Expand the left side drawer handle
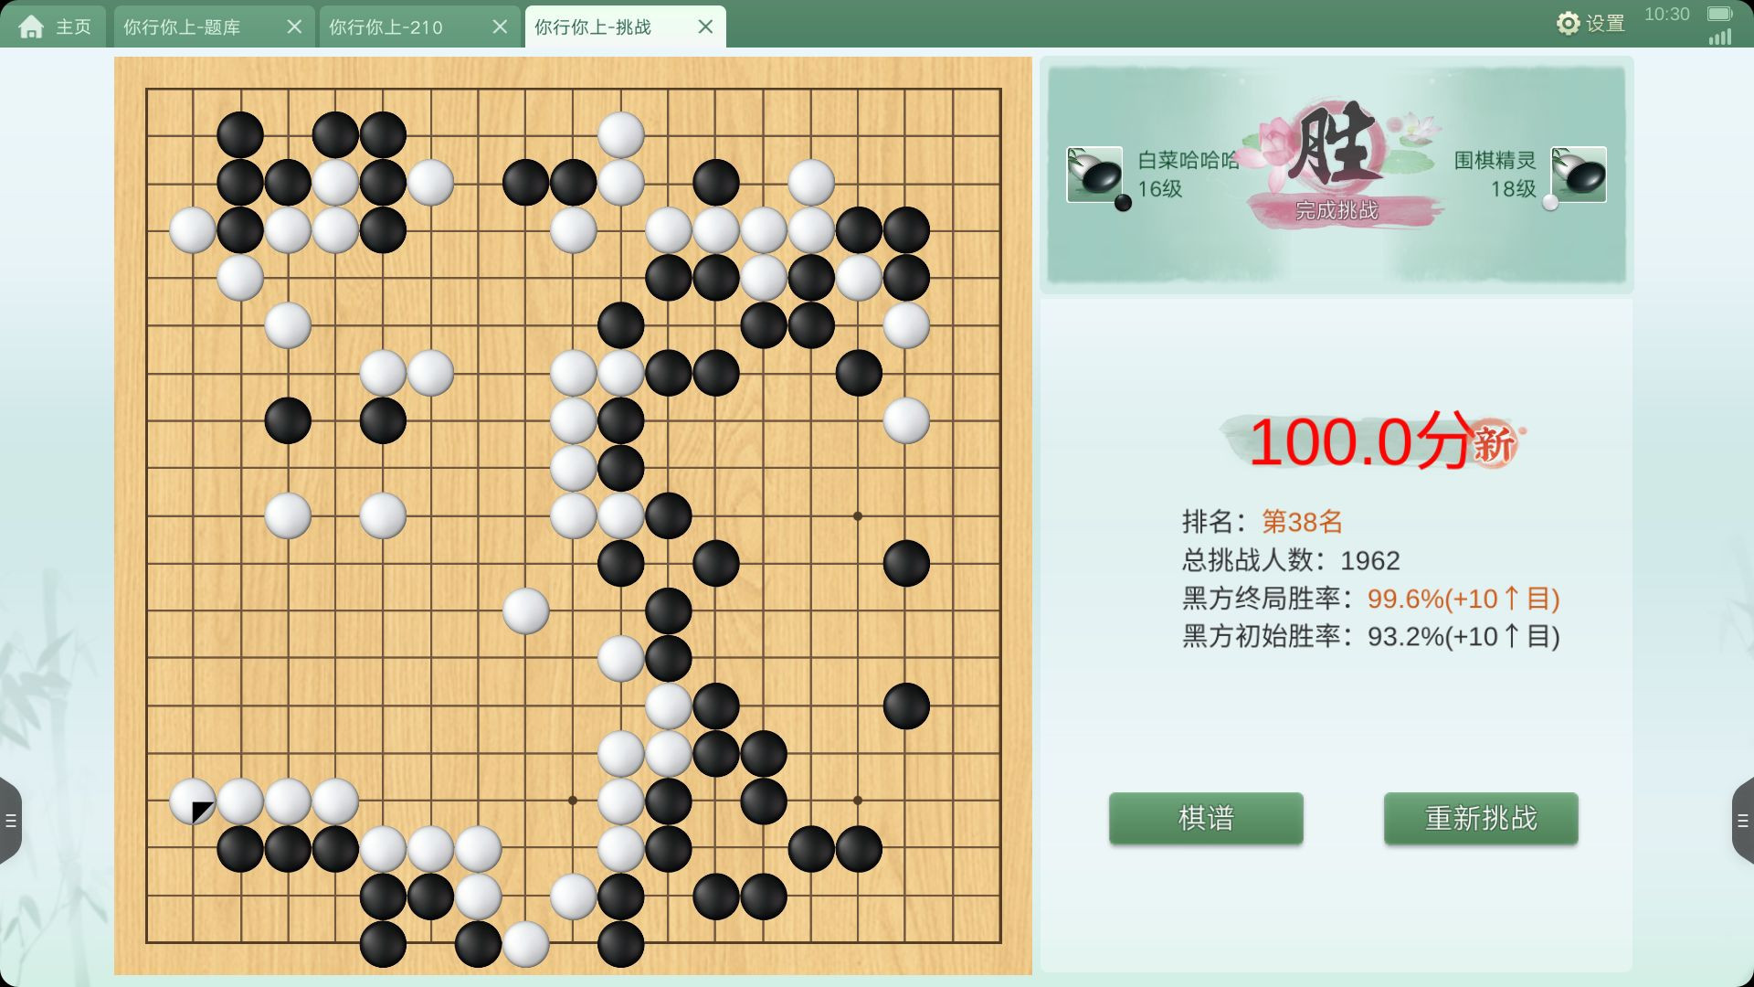Image resolution: width=1754 pixels, height=987 pixels. [10, 821]
